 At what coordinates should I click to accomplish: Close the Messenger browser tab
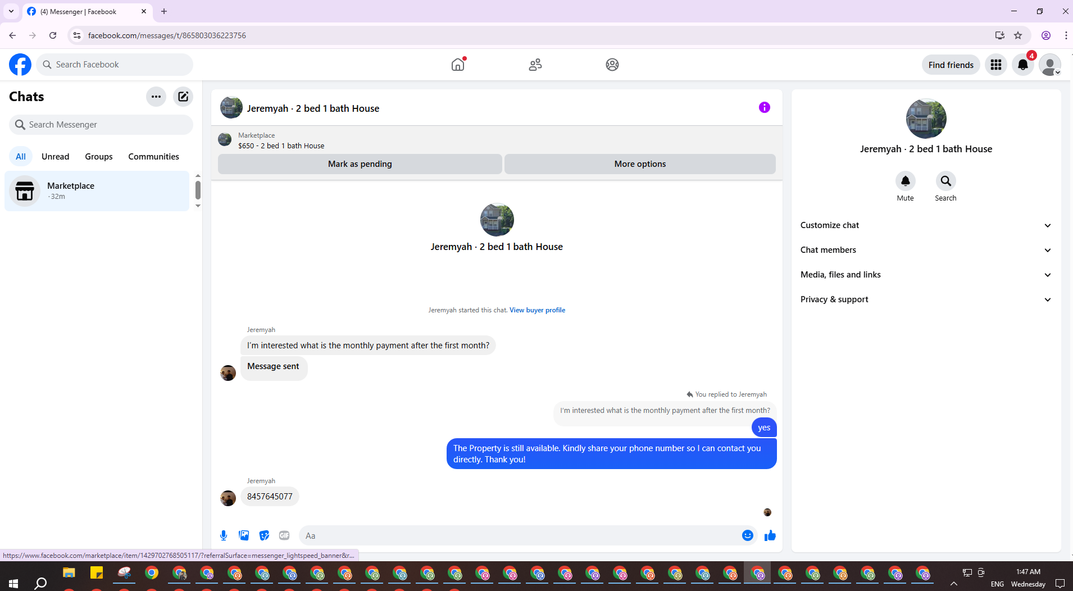coord(143,11)
